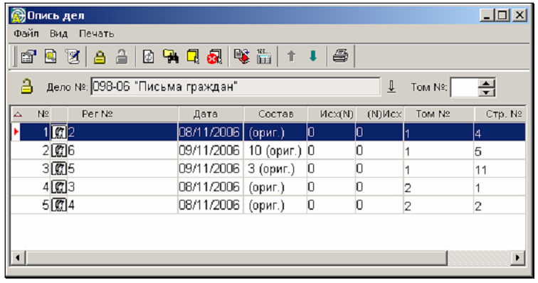This screenshot has height=283, width=538.
Task: Click the teal down arrow icon
Action: [x=313, y=56]
